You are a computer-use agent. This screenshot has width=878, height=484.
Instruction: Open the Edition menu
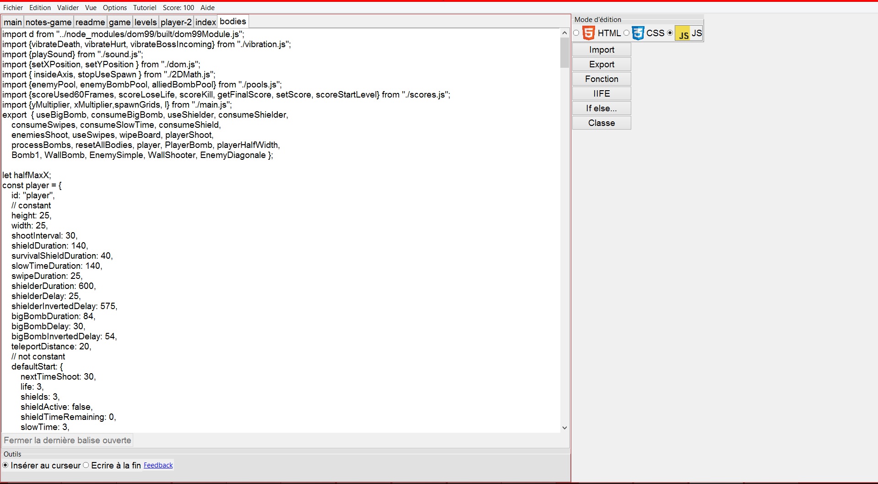coord(40,7)
